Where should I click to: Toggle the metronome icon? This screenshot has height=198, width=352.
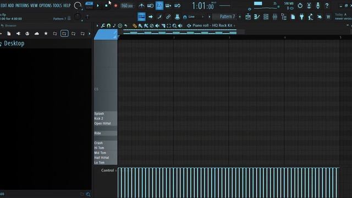pyautogui.click(x=141, y=5)
